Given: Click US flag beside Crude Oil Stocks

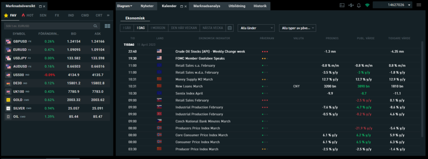Looking at the screenshot, I should point(159,51).
